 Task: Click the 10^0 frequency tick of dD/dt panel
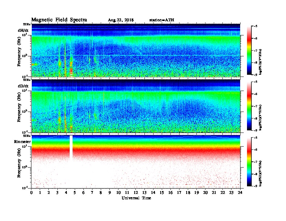click(x=25, y=111)
